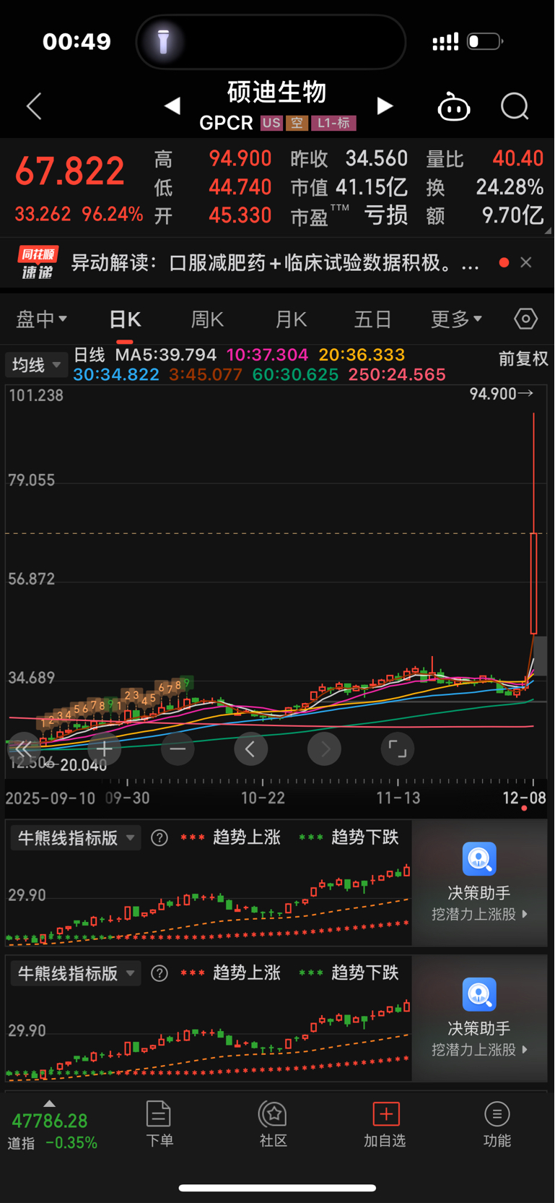Zoom in the K-line chart with plus
The image size is (555, 1203).
(x=105, y=749)
